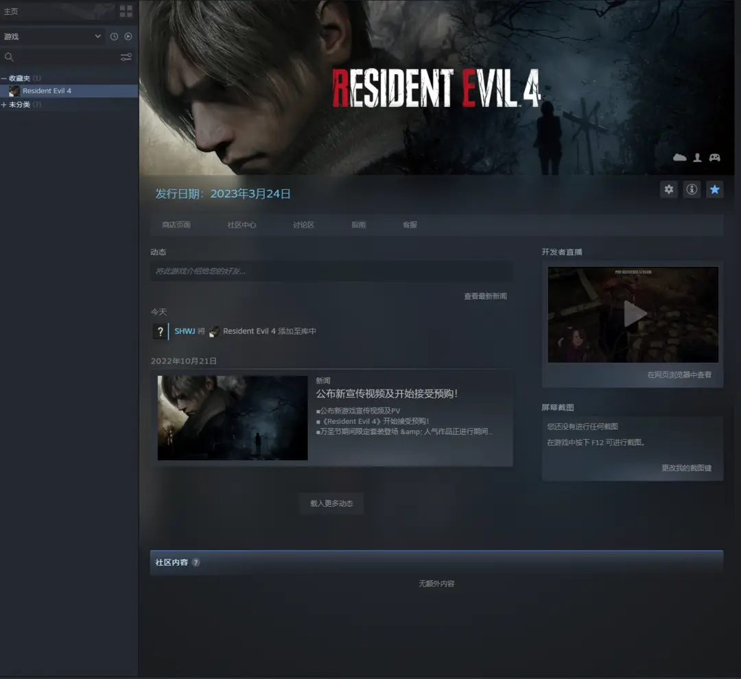Sort games by recent activity clock icon
This screenshot has width=741, height=679.
114,36
